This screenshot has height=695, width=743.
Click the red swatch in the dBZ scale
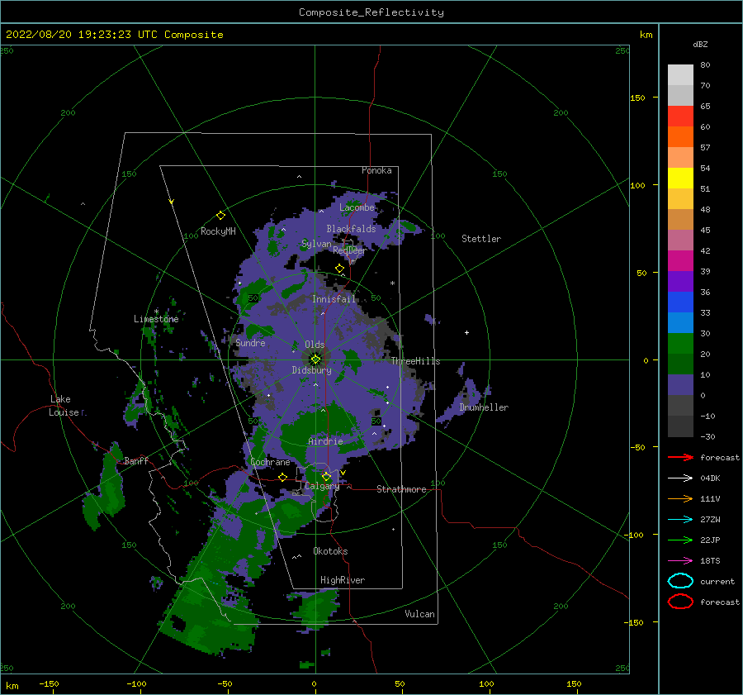pyautogui.click(x=680, y=117)
